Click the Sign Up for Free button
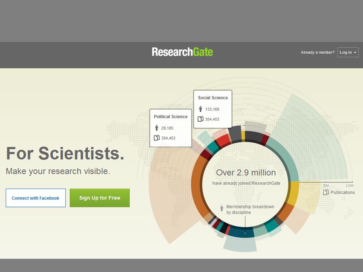The height and width of the screenshot is (272, 363). [x=99, y=198]
